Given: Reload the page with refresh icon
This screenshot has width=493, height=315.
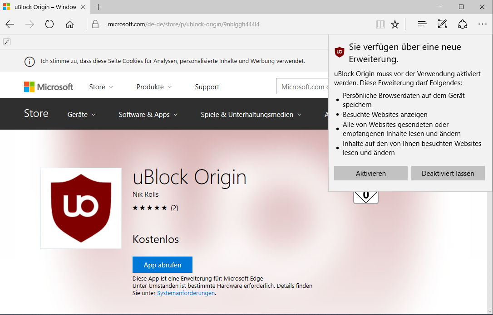Looking at the screenshot, I should coord(49,24).
